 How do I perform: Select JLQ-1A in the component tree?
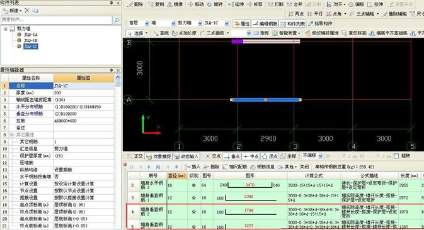(31, 35)
